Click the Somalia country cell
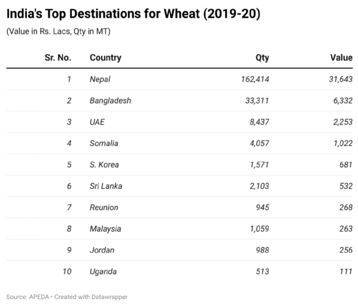The image size is (358, 306). pyautogui.click(x=104, y=143)
